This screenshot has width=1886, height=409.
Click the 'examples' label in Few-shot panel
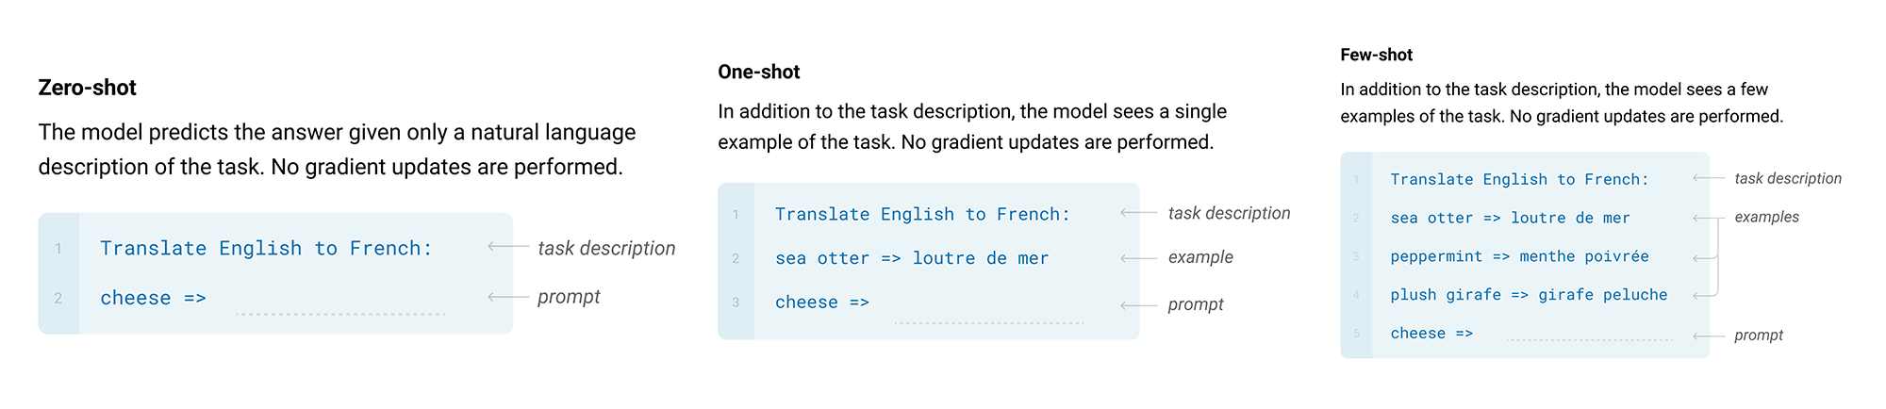1766,217
